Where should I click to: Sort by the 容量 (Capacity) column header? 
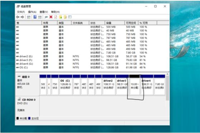(114, 23)
